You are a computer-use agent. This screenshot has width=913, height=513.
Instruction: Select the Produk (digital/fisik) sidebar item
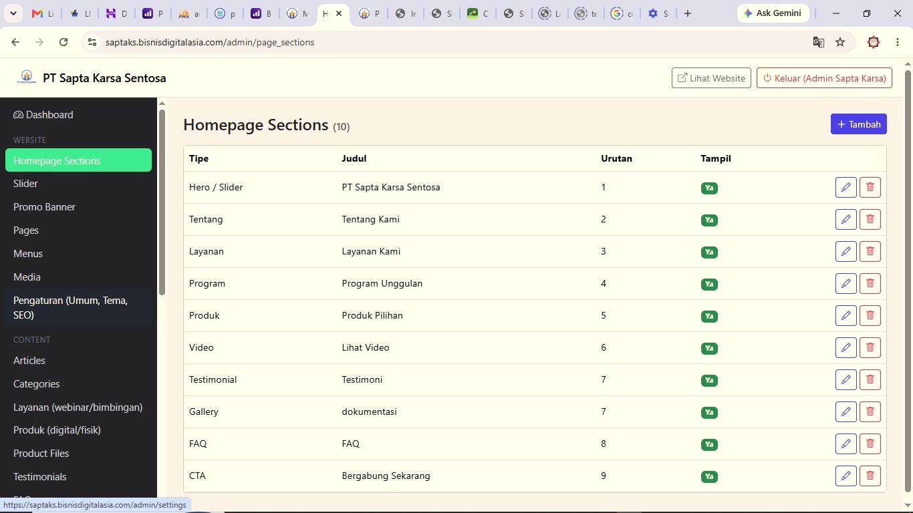click(78, 430)
